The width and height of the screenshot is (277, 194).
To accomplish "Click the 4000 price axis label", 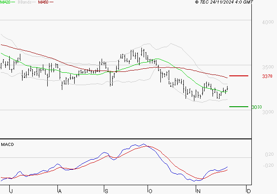I will (268, 22).
